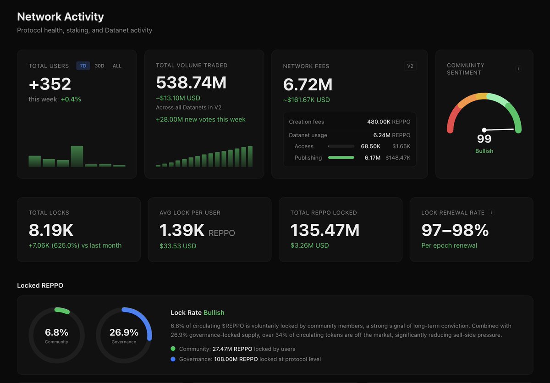
Task: Click the "6.24M REPPO" Datanet usage value
Action: pyautogui.click(x=392, y=135)
